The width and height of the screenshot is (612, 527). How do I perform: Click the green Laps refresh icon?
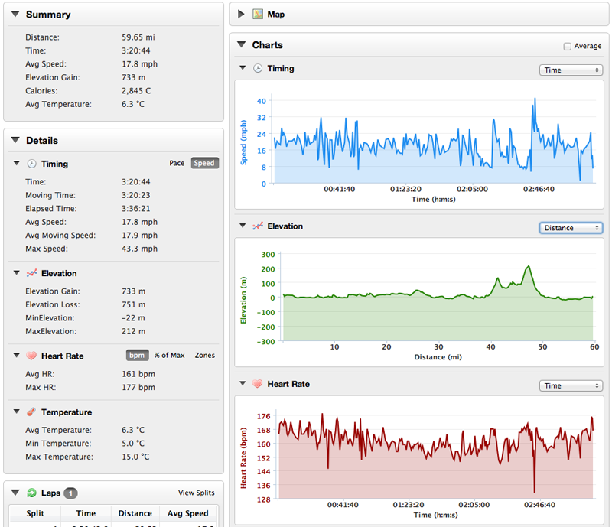31,493
